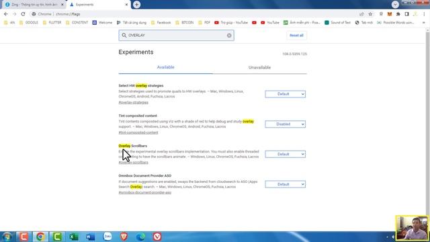Switch to the Available tab
The width and height of the screenshot is (430, 242).
[x=165, y=67]
